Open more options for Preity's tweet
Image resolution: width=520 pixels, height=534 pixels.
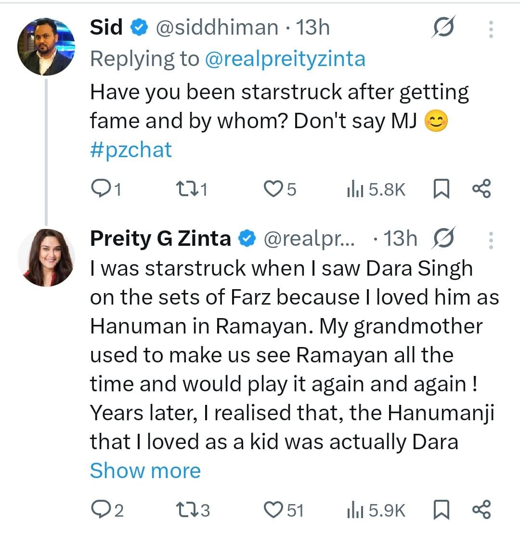491,240
